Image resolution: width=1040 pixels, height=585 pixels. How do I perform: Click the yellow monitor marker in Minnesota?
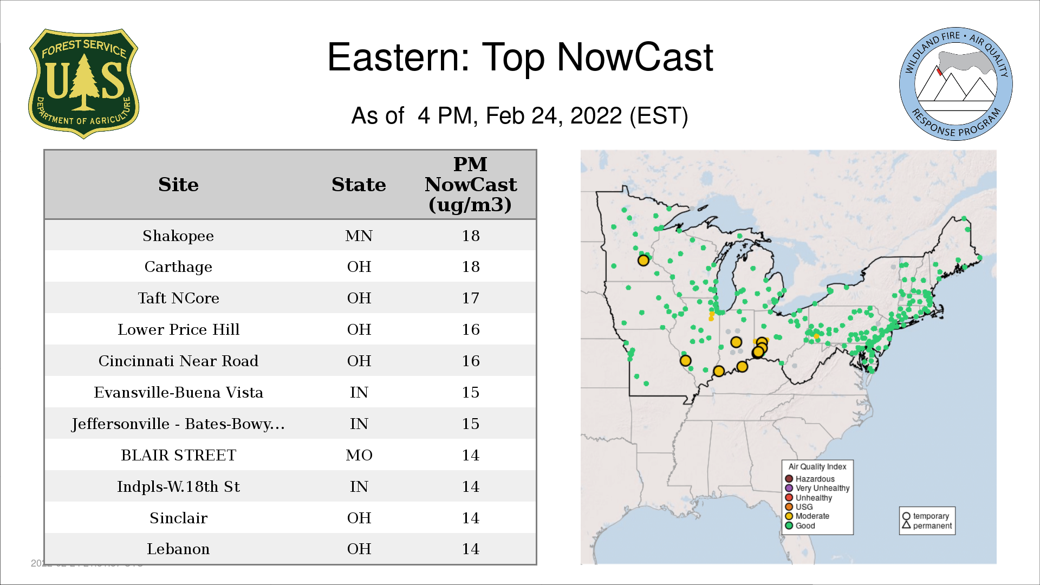click(x=643, y=261)
